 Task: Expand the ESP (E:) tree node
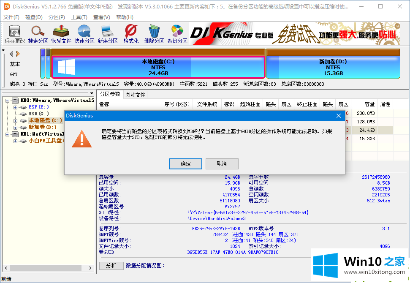16,107
